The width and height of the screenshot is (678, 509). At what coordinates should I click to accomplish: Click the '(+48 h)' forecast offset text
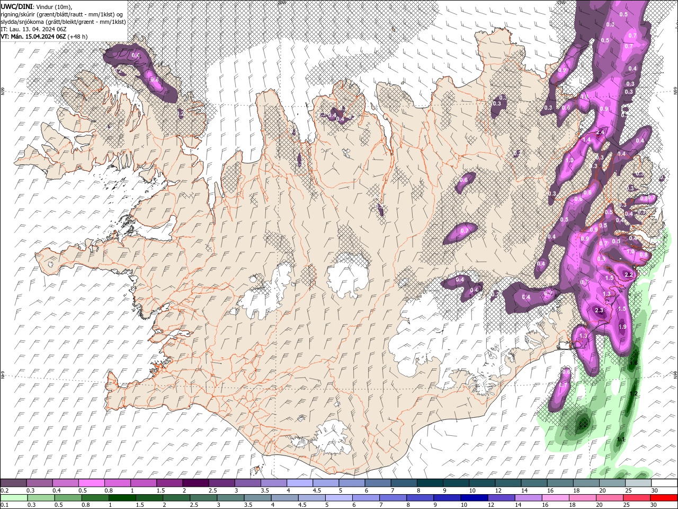pyautogui.click(x=78, y=36)
